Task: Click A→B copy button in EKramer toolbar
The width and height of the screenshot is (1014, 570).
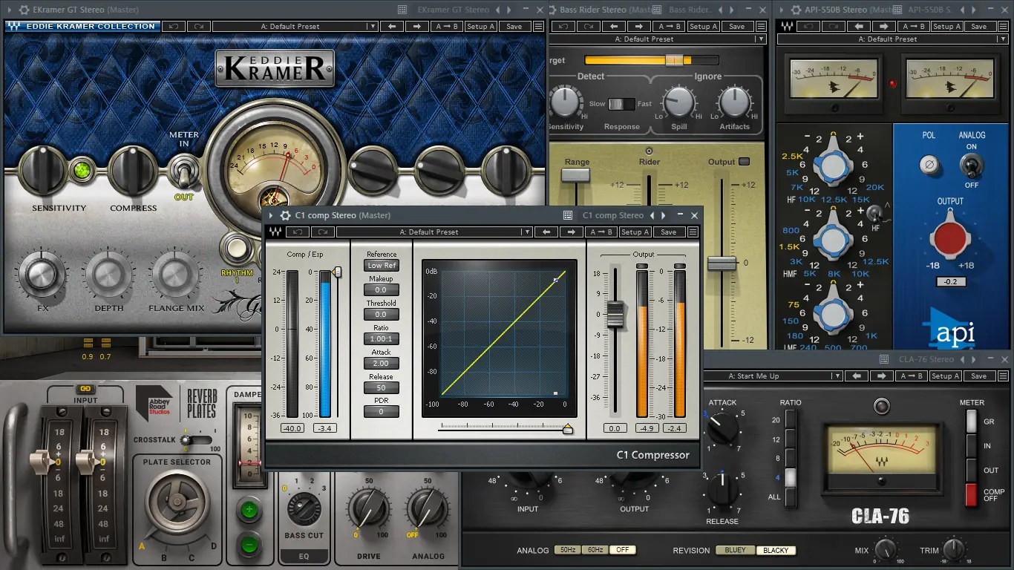Action: pos(448,26)
